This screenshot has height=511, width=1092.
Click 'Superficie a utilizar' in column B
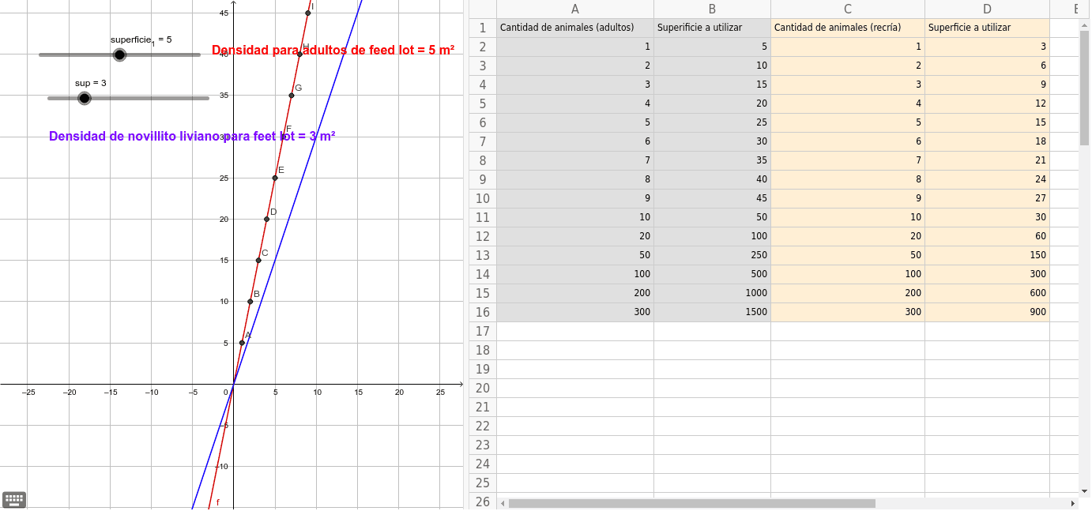coord(712,28)
